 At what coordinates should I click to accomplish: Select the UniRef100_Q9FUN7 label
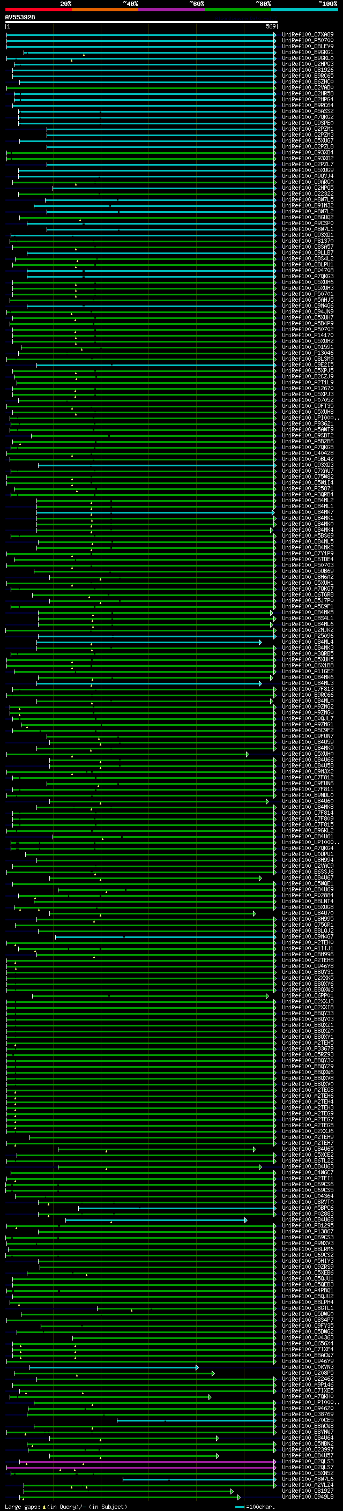308,736
